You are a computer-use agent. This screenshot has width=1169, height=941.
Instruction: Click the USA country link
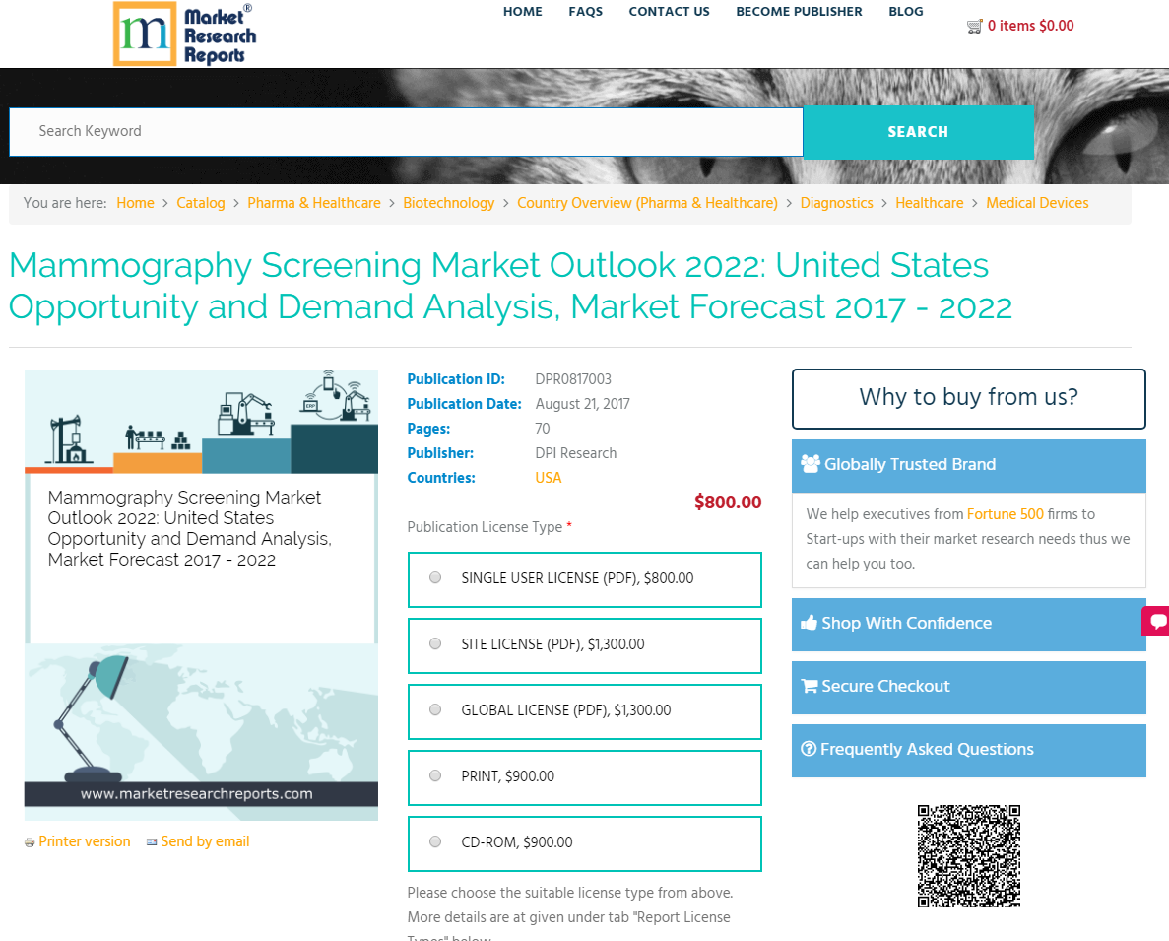548,478
